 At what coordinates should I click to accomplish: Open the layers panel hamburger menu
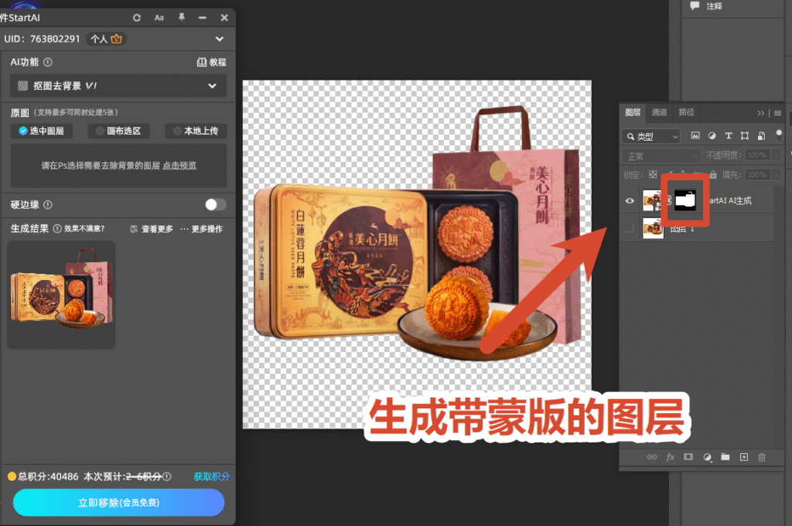[x=778, y=113]
